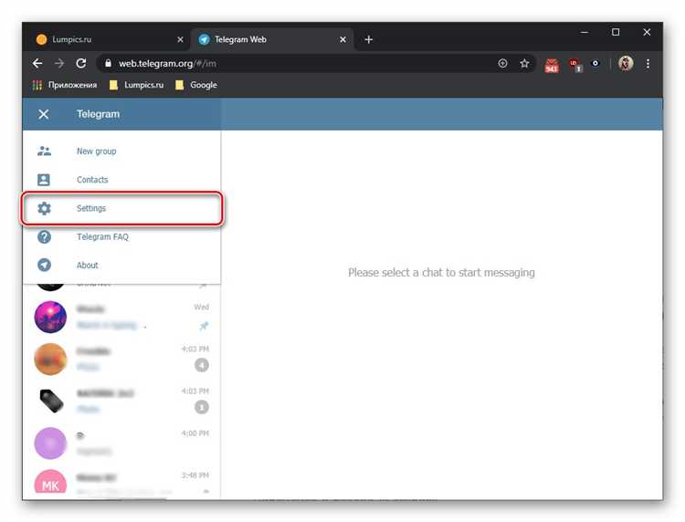Click the New group people icon
Image resolution: width=685 pixels, height=522 pixels.
coord(44,151)
